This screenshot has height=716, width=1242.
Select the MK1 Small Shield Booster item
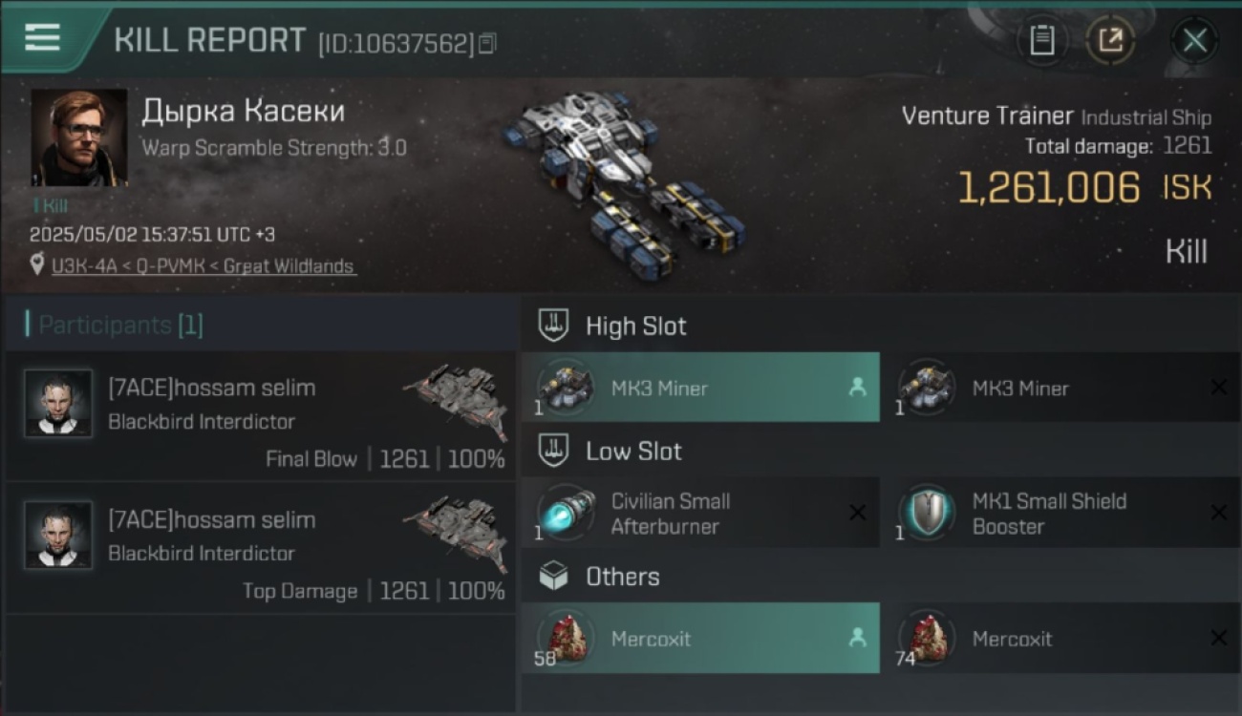click(1062, 514)
